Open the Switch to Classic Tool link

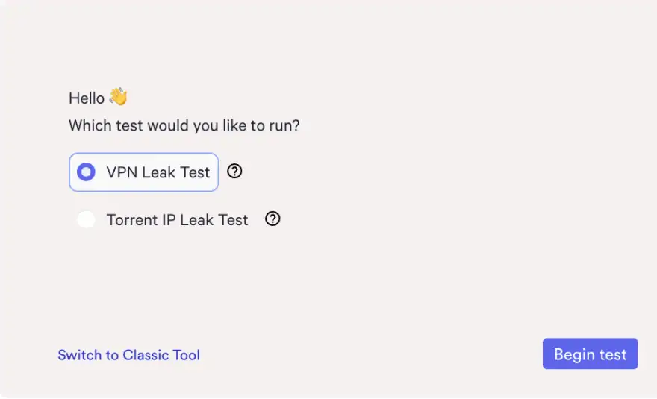[128, 355]
